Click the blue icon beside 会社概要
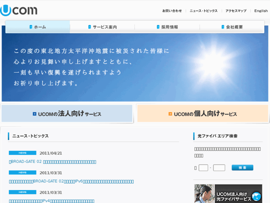Screen dimensions: 270x203 coord(223,27)
